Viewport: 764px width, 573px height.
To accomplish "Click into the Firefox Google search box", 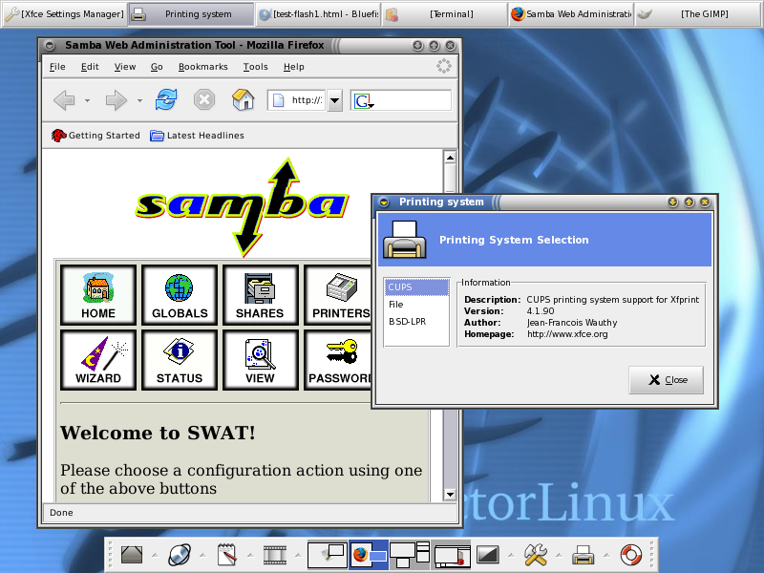I will click(412, 101).
